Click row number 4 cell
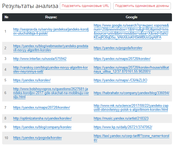Image resolution: width=177 pixels, height=146 pixels. [x=5, y=70]
